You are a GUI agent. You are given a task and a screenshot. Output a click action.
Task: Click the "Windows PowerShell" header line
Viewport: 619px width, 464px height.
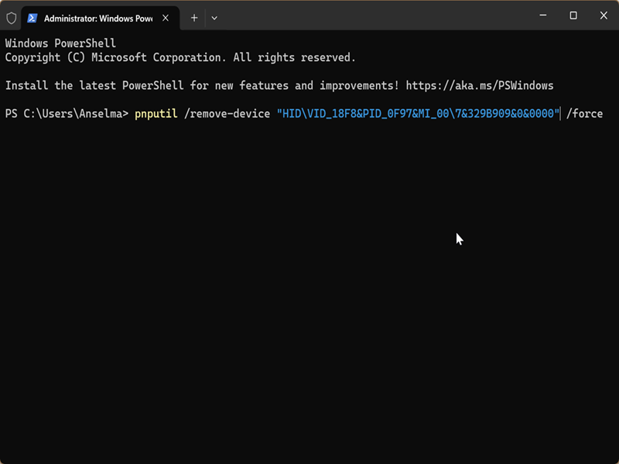coord(60,43)
